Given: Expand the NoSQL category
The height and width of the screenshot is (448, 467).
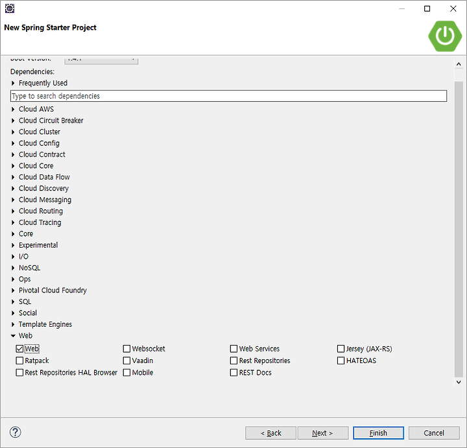Looking at the screenshot, I should (13, 268).
